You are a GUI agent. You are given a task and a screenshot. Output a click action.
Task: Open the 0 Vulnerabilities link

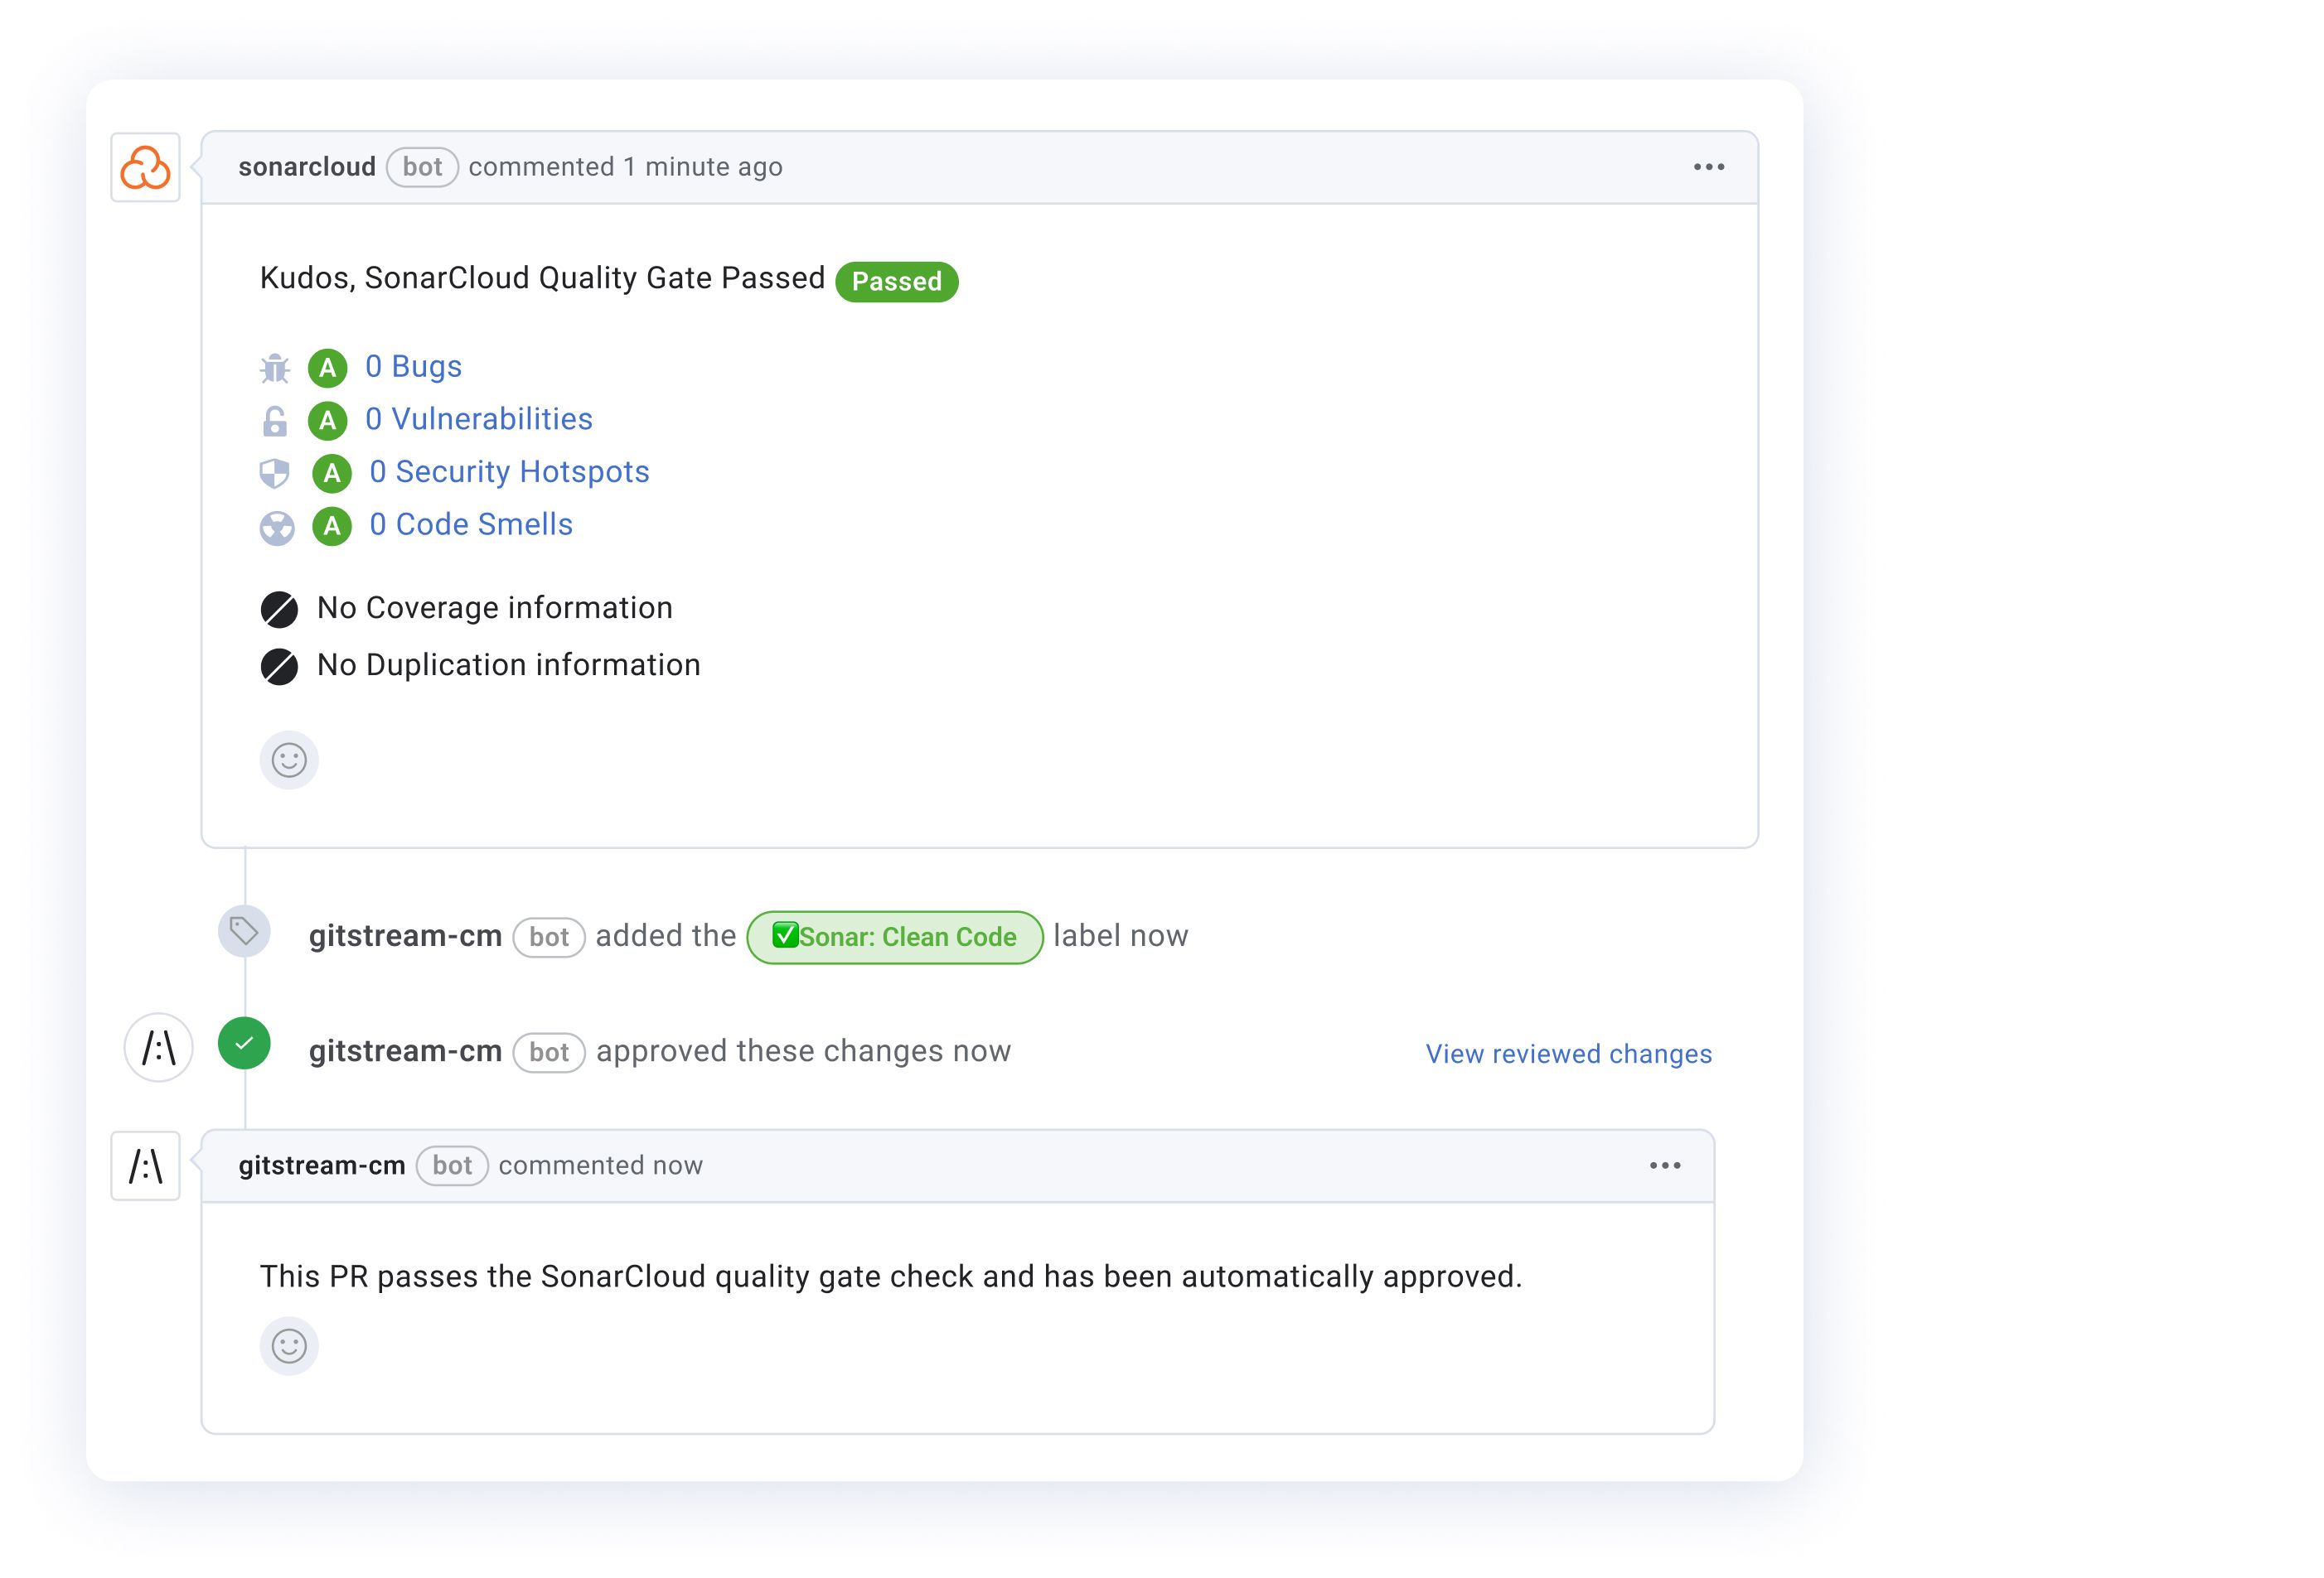click(x=479, y=420)
